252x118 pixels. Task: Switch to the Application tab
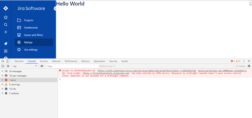(99, 61)
